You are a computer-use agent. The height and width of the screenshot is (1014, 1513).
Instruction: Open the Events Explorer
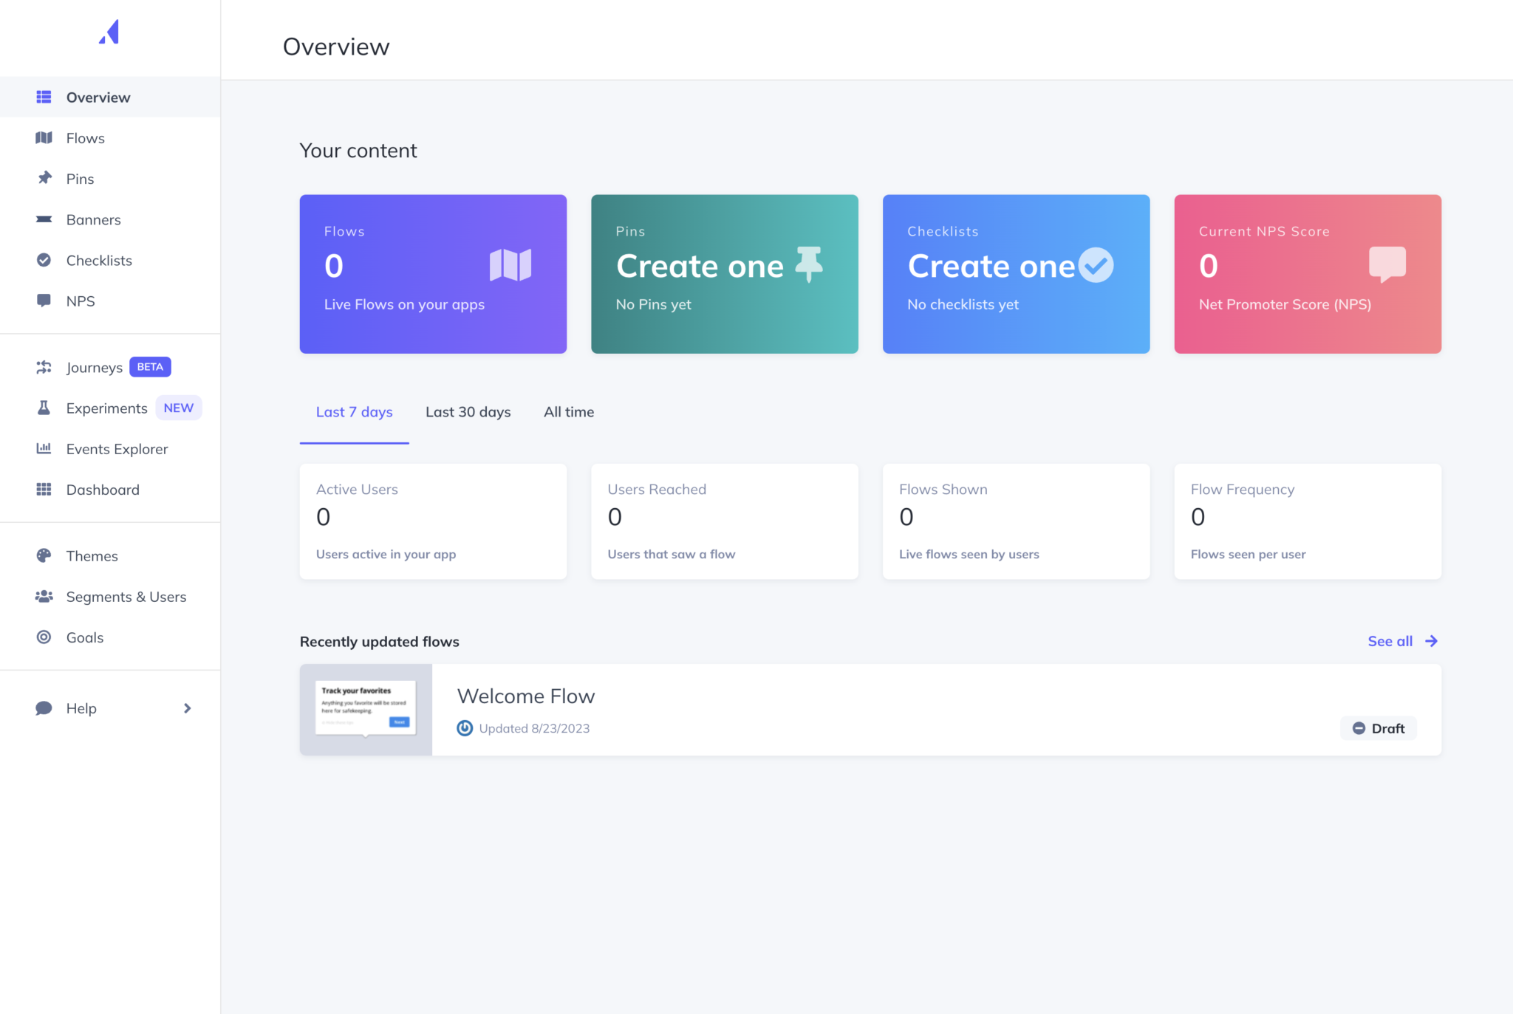(x=117, y=448)
